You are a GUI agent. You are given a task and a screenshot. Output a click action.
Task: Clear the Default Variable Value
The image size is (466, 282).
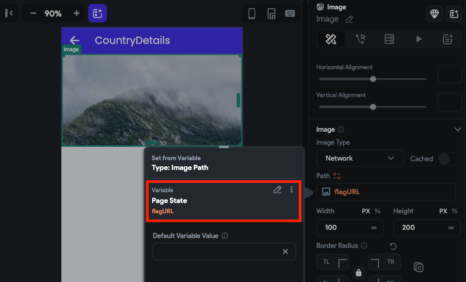[285, 252]
